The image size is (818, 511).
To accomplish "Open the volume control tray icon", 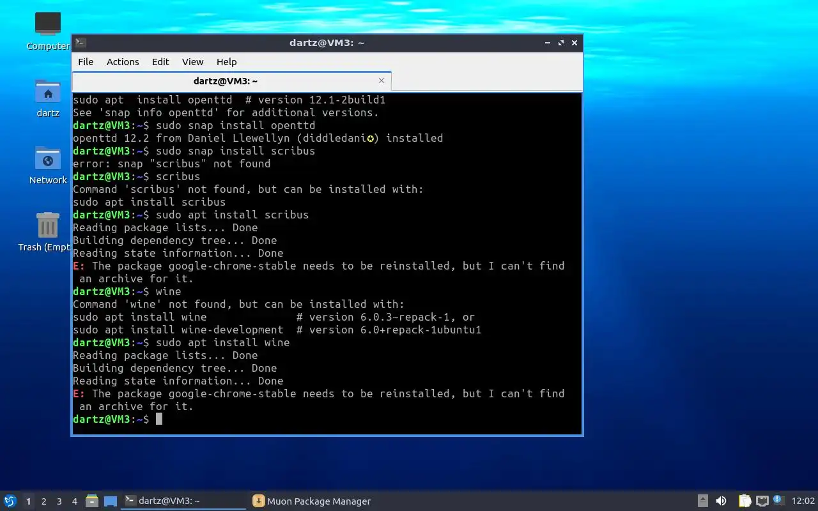I will coord(721,501).
